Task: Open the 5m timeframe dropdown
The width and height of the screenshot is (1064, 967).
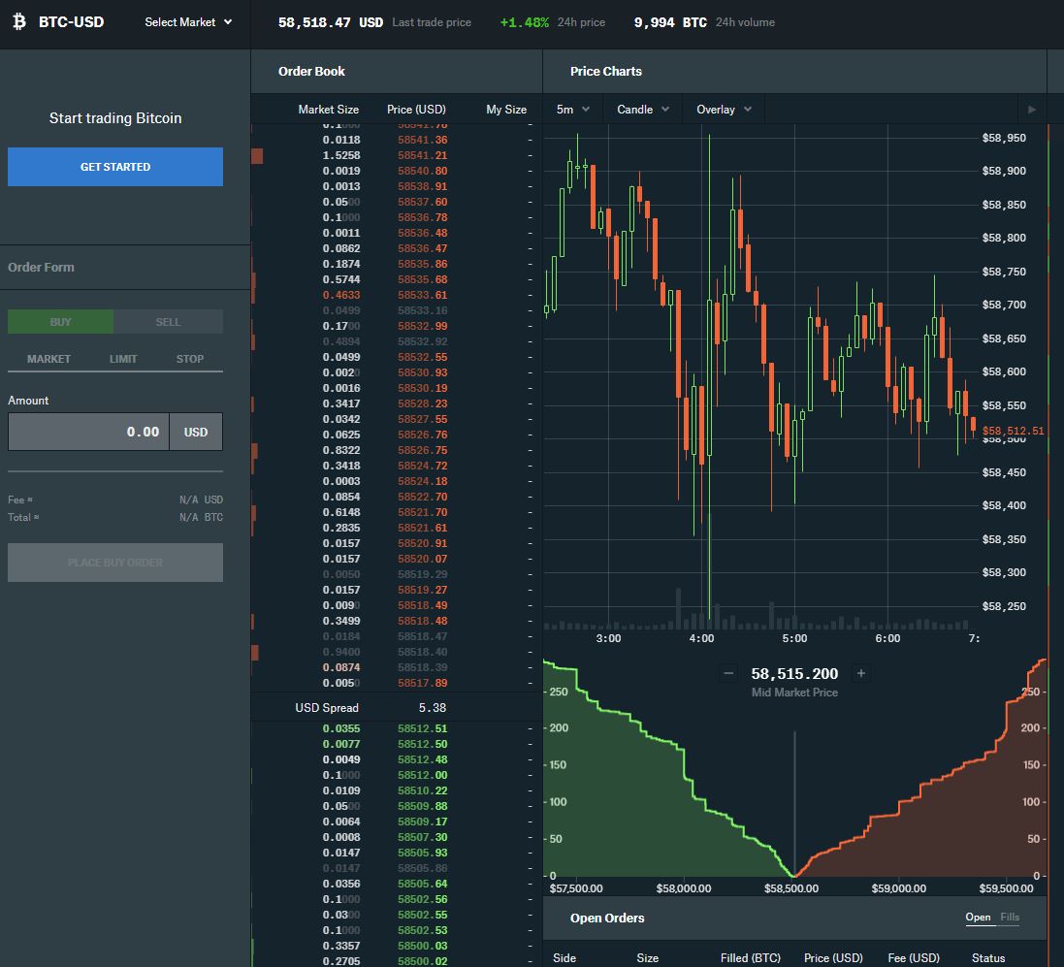Action: [x=572, y=110]
